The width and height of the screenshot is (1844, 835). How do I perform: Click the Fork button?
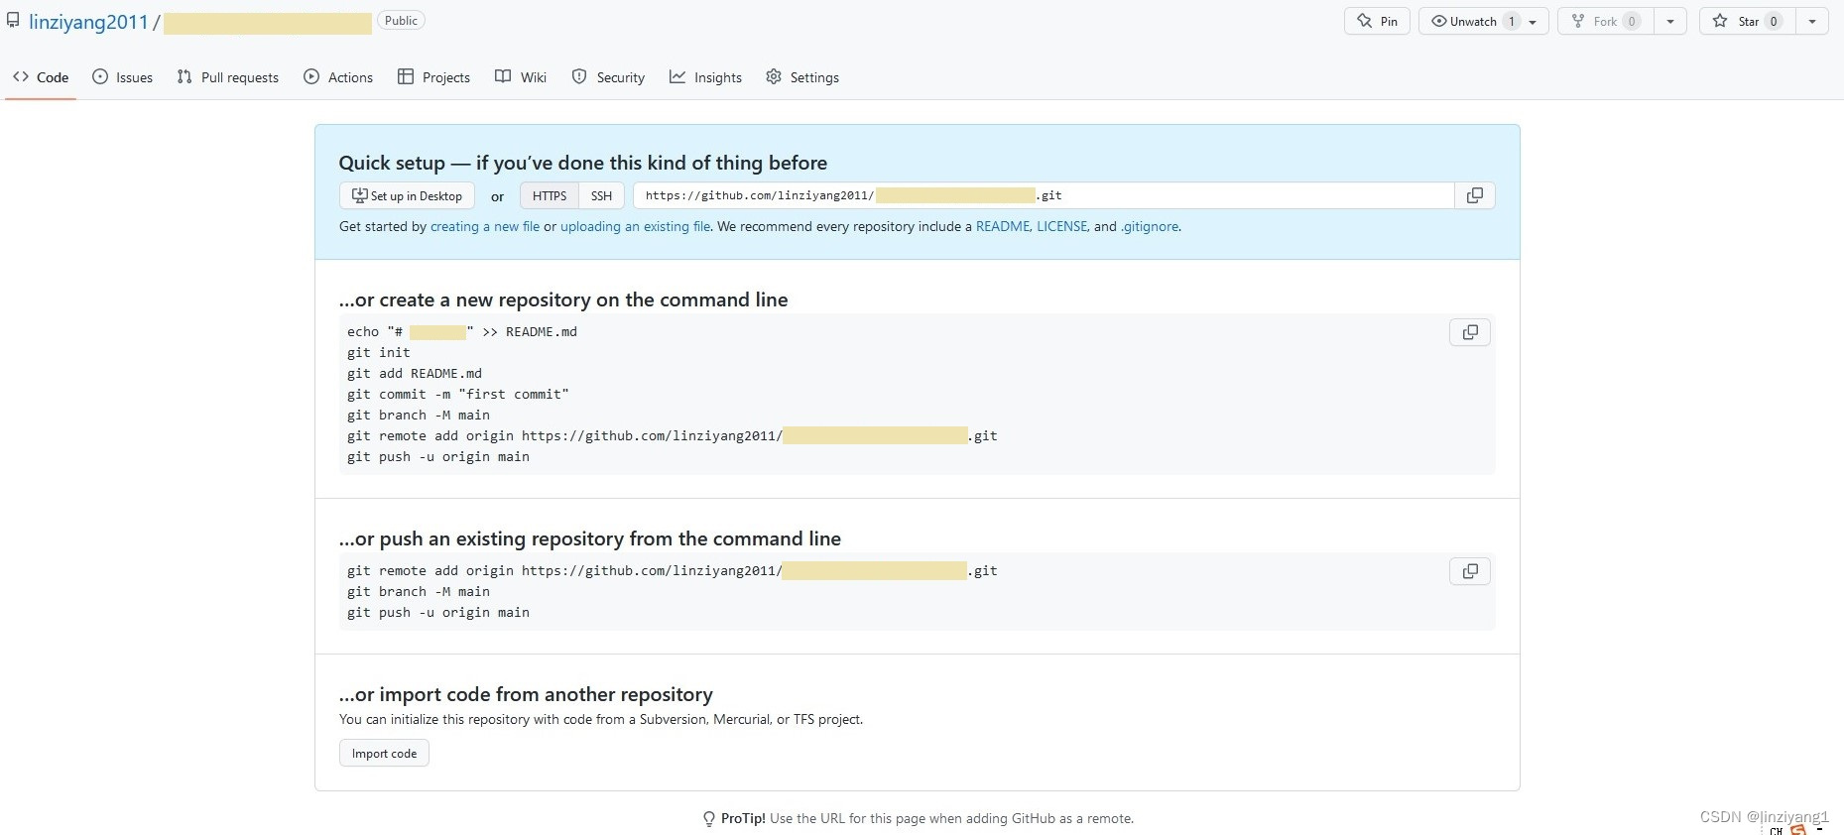[x=1605, y=21]
